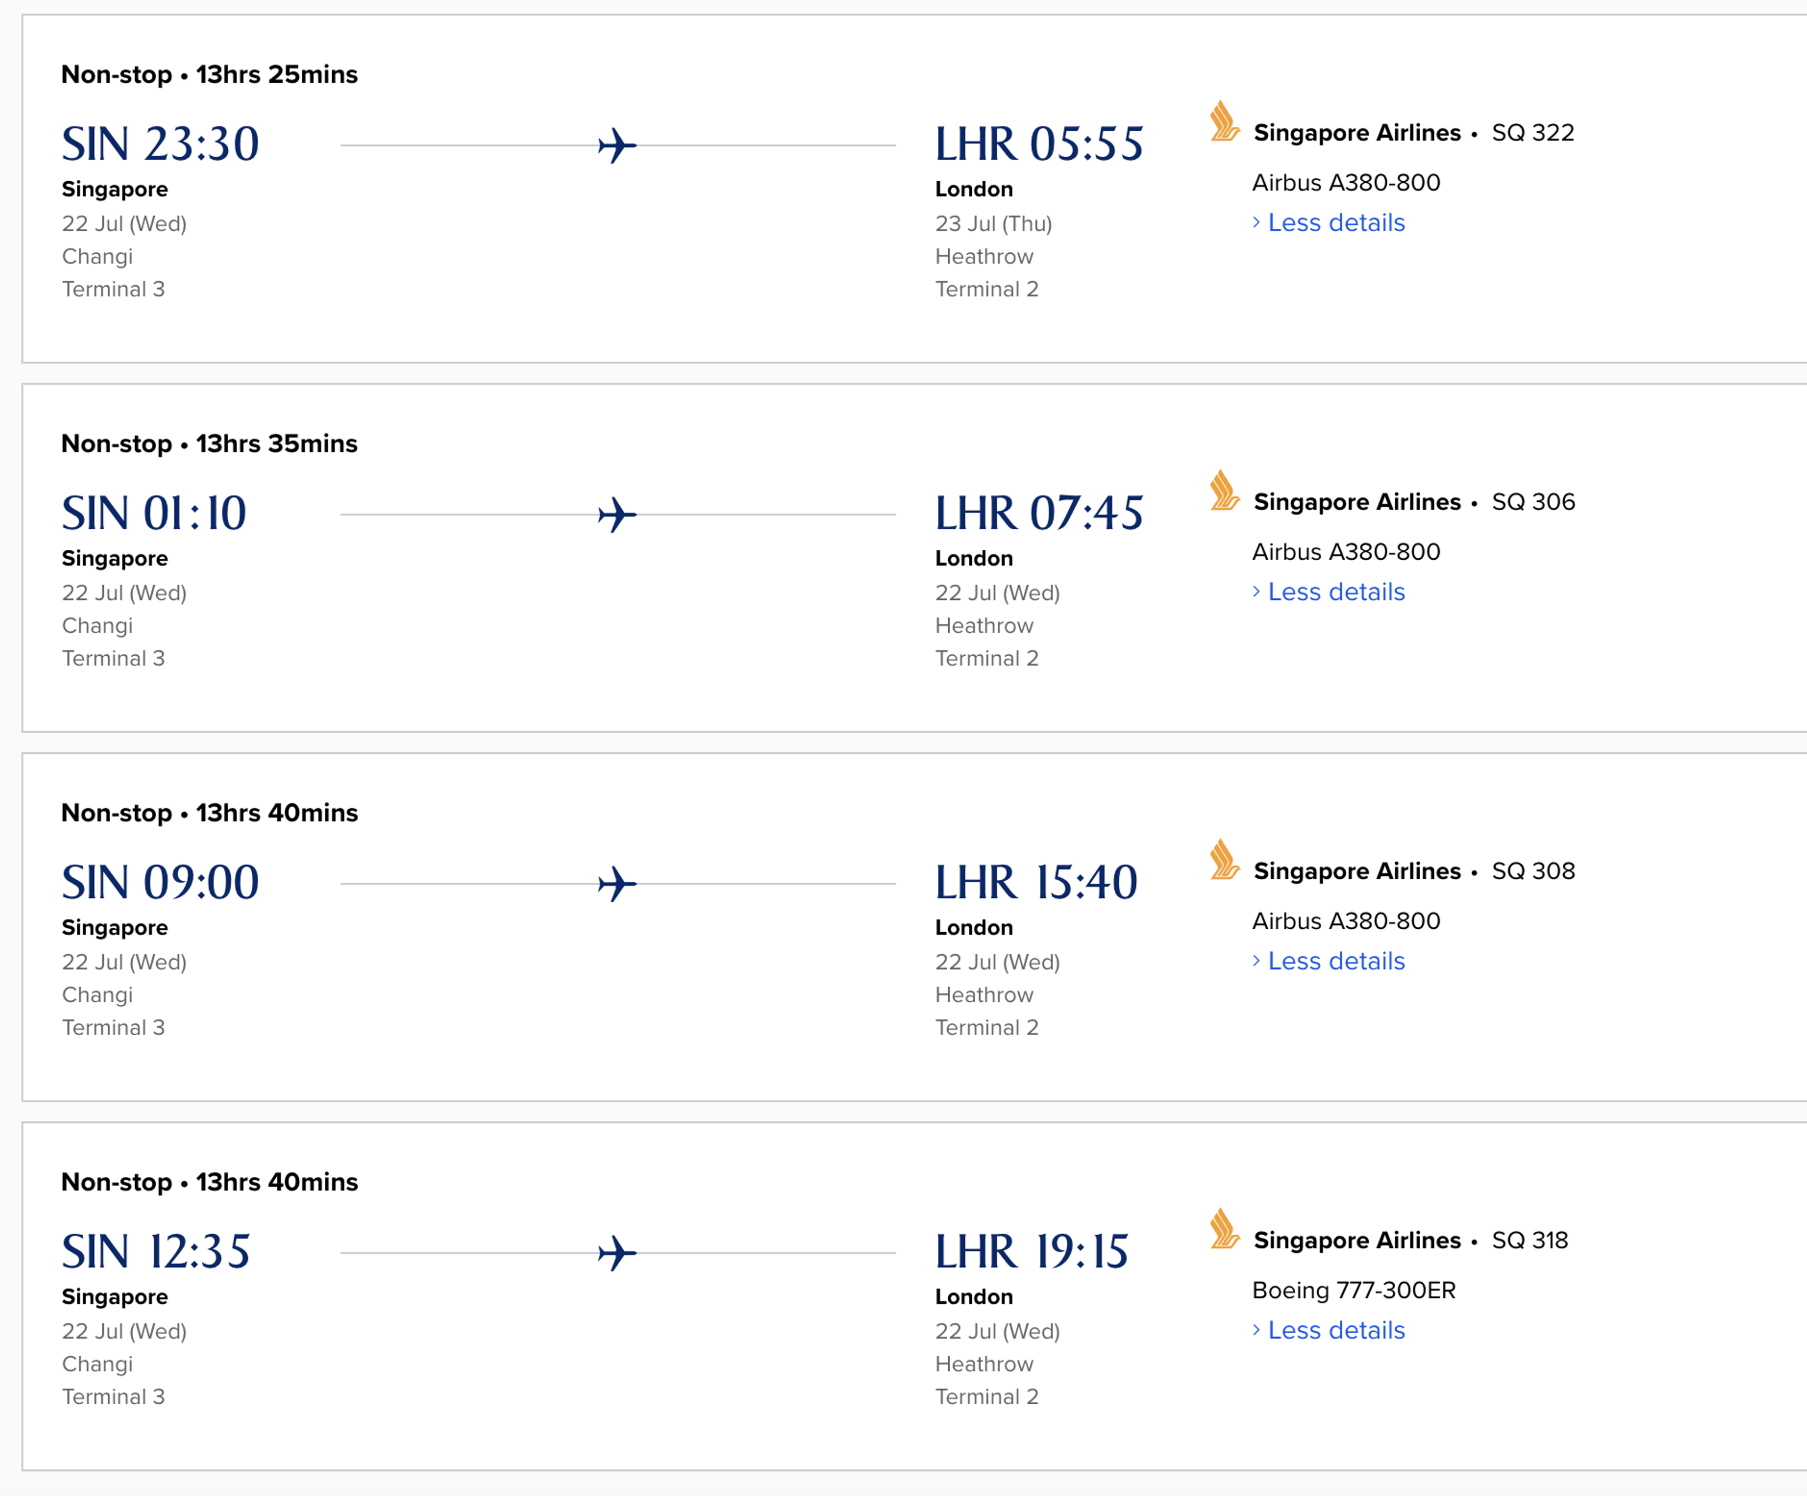
Task: Select the SIN 23:30 departure time
Action: pos(160,144)
